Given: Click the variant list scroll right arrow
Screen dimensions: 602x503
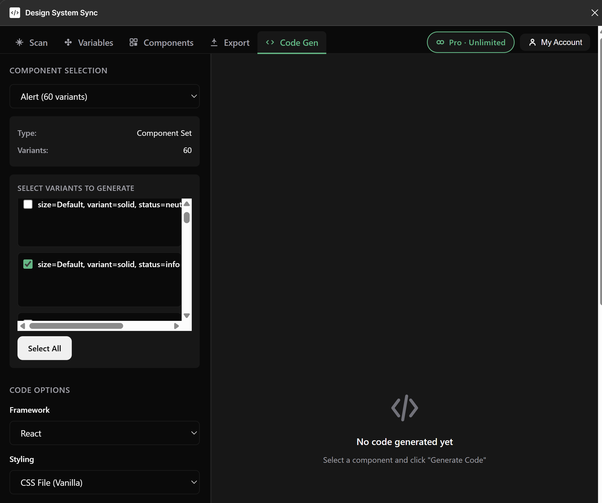Looking at the screenshot, I should tap(176, 326).
